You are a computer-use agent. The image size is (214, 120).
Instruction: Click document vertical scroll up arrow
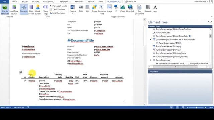point(145,20)
